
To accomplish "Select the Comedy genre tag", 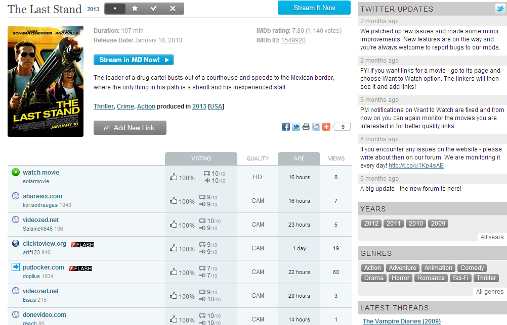I will [x=472, y=268].
